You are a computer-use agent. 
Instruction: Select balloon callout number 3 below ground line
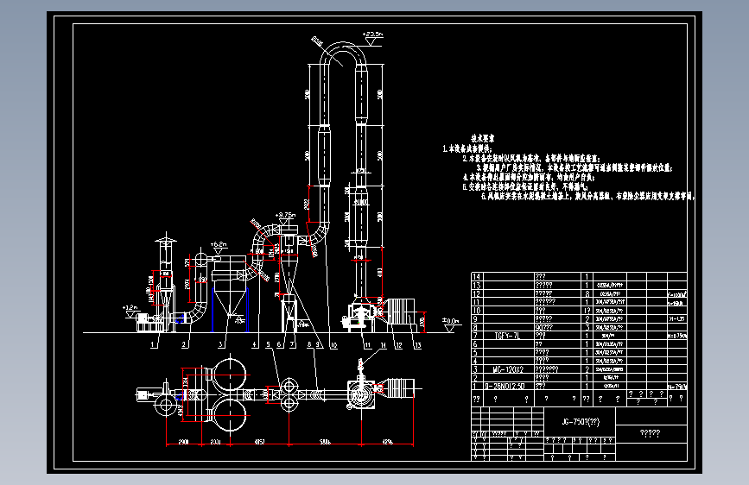point(220,344)
